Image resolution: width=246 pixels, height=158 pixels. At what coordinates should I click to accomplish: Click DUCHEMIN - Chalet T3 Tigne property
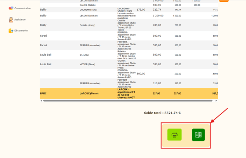click(x=125, y=10)
